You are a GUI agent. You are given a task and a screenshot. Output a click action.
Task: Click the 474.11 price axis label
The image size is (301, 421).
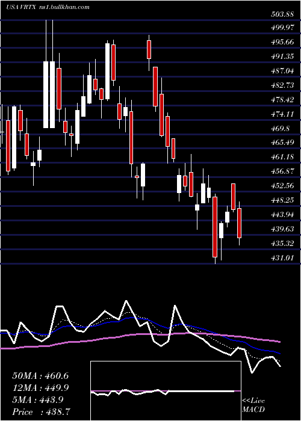click(282, 114)
